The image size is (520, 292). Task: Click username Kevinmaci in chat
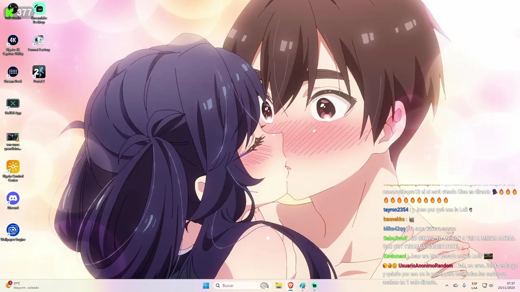pyautogui.click(x=394, y=256)
